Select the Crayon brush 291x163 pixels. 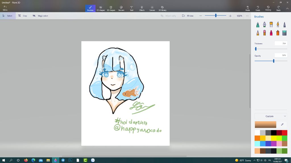point(271,33)
